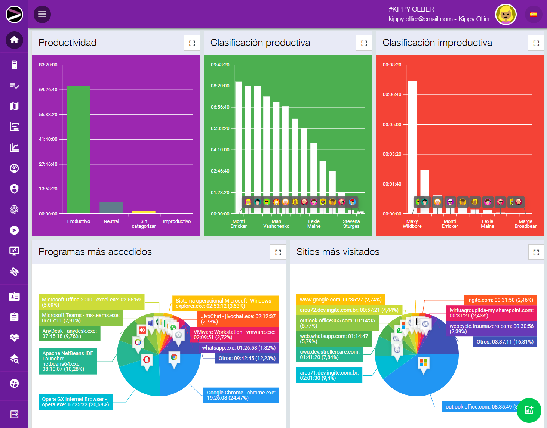This screenshot has height=428, width=547.
Task: Open the speedometer gauge sidebar icon
Action: [x=14, y=168]
